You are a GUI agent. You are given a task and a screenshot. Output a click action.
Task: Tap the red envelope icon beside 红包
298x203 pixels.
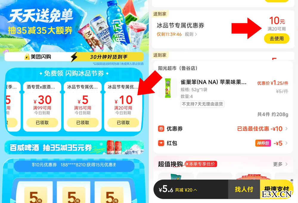[161, 143]
